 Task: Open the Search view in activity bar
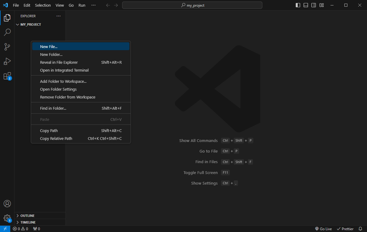tap(7, 32)
